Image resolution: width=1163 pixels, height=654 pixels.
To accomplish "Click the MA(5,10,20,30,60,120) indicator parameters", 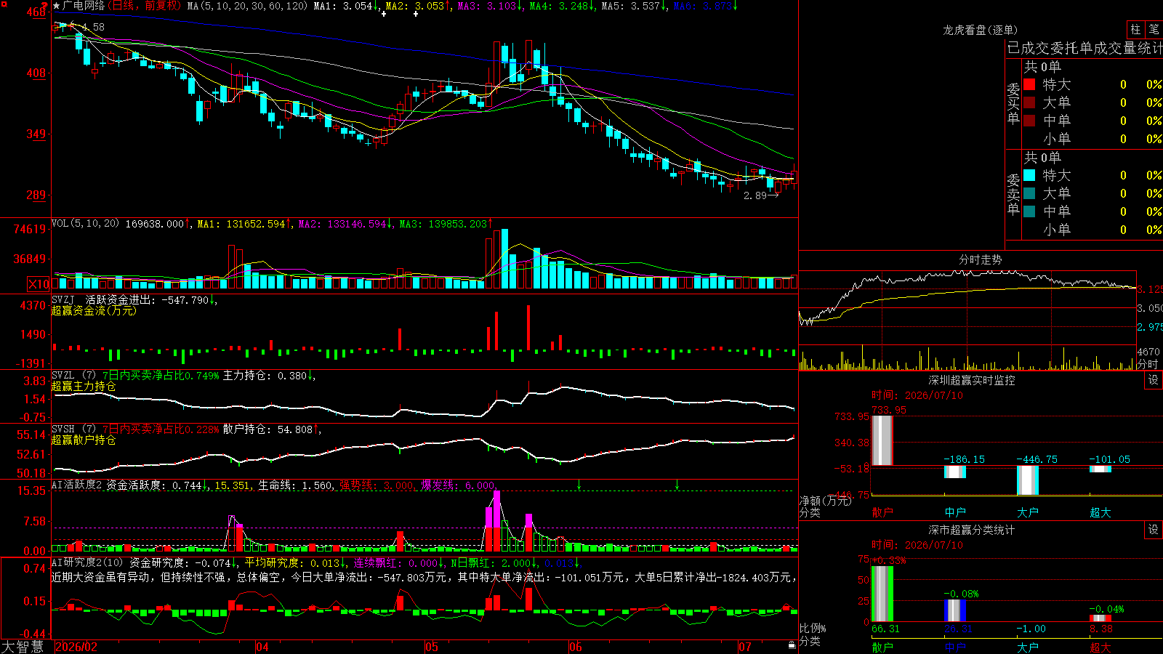I will point(247,6).
